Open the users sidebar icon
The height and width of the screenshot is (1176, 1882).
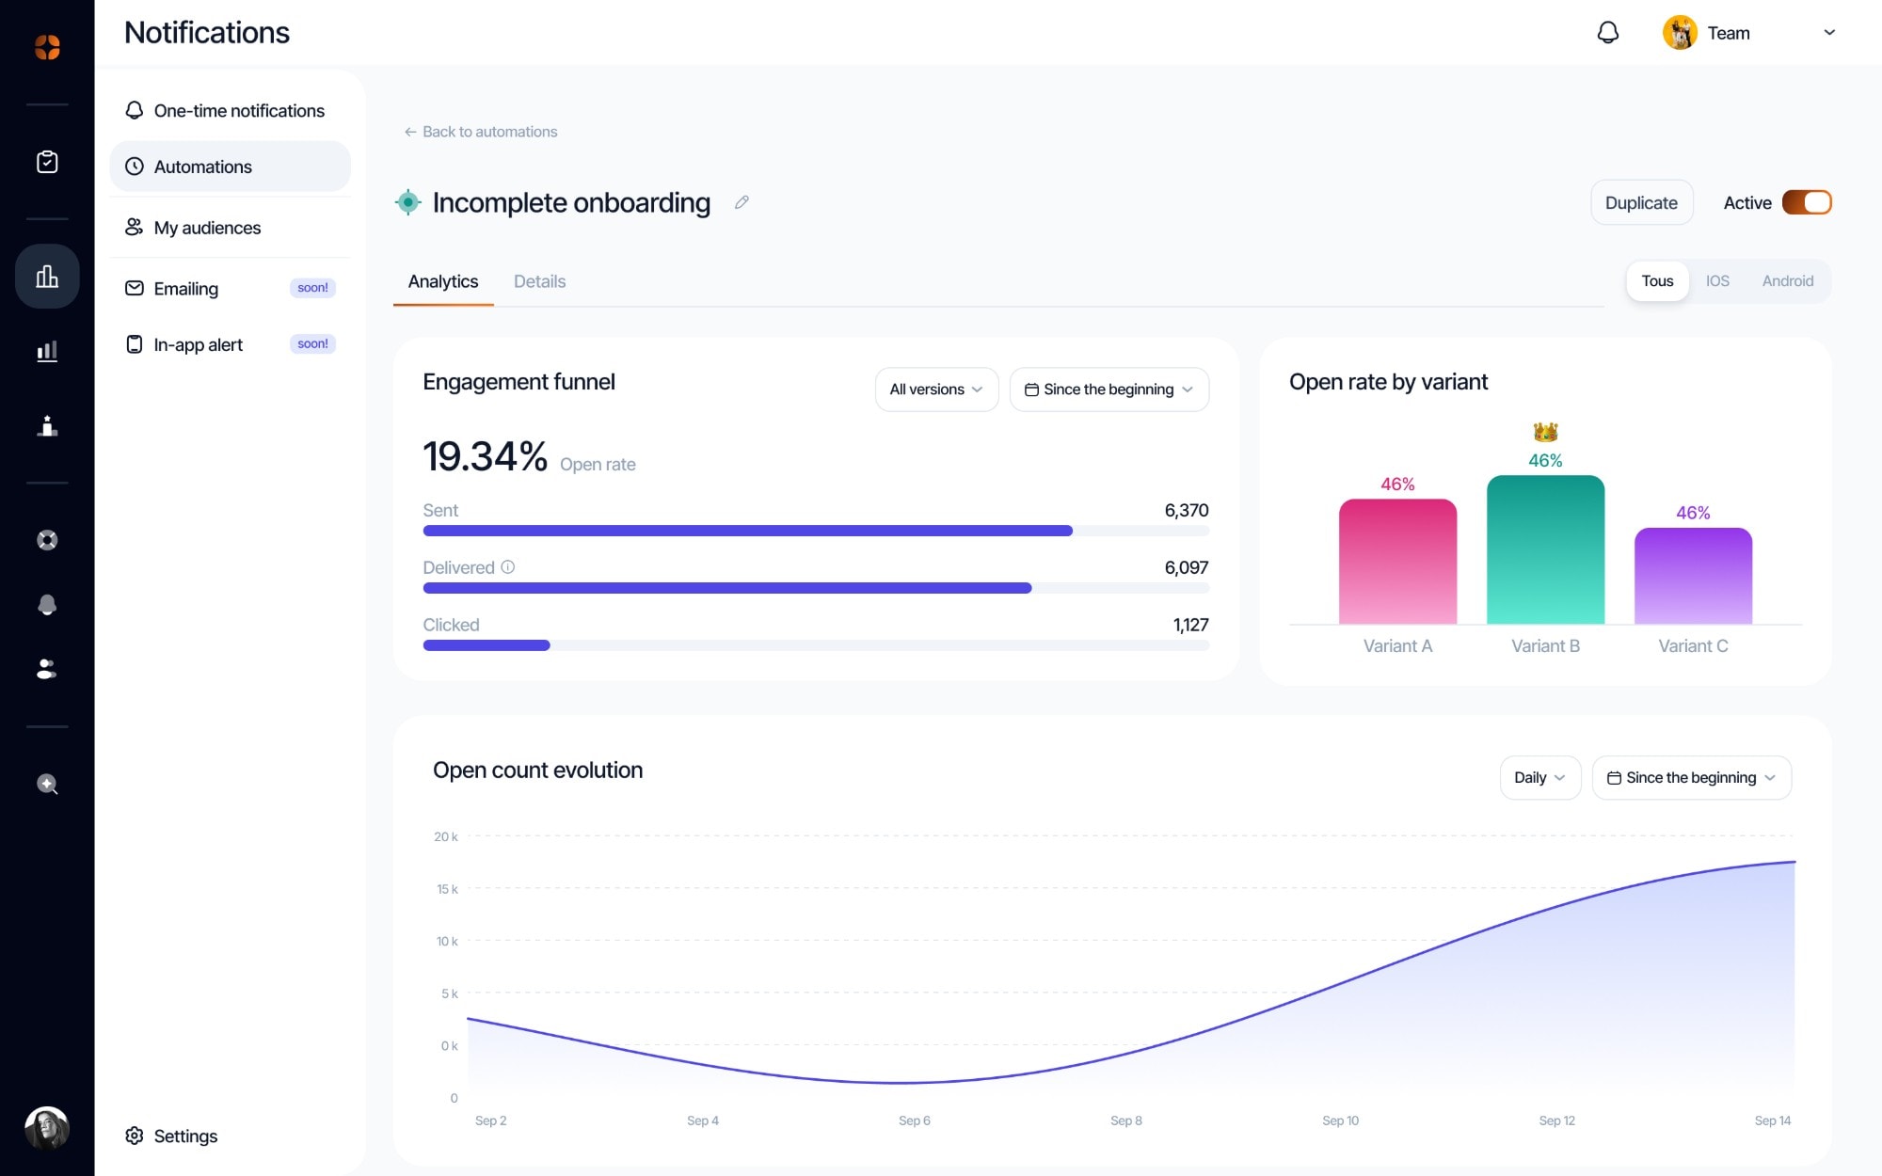(x=47, y=669)
